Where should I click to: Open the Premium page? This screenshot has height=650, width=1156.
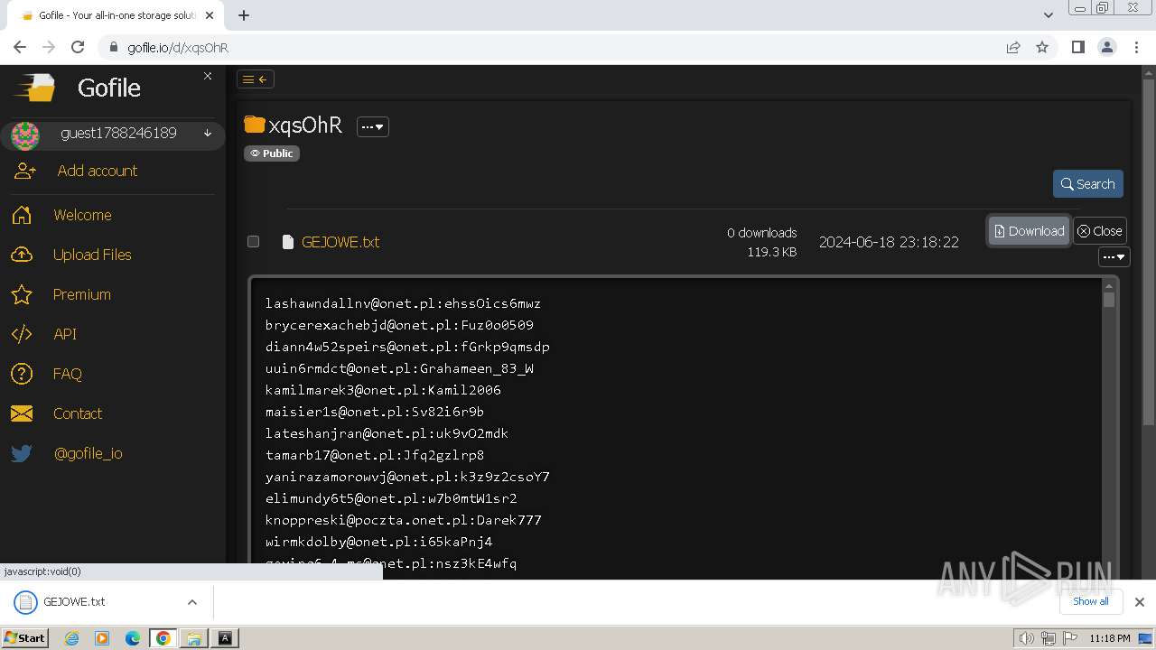(x=82, y=294)
